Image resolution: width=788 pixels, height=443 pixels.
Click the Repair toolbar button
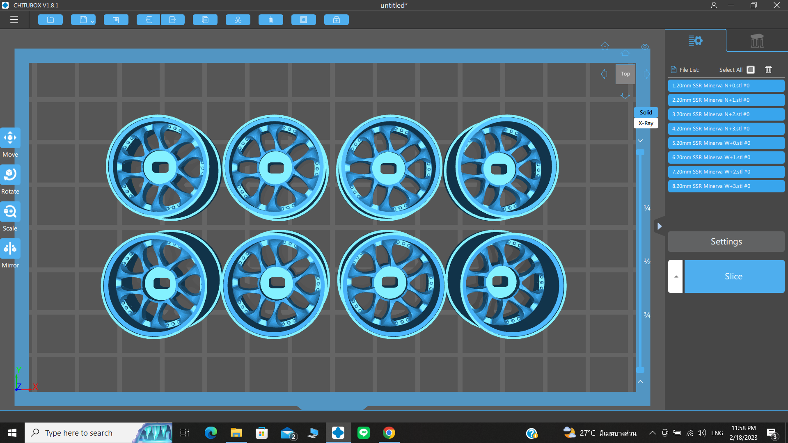(337, 20)
